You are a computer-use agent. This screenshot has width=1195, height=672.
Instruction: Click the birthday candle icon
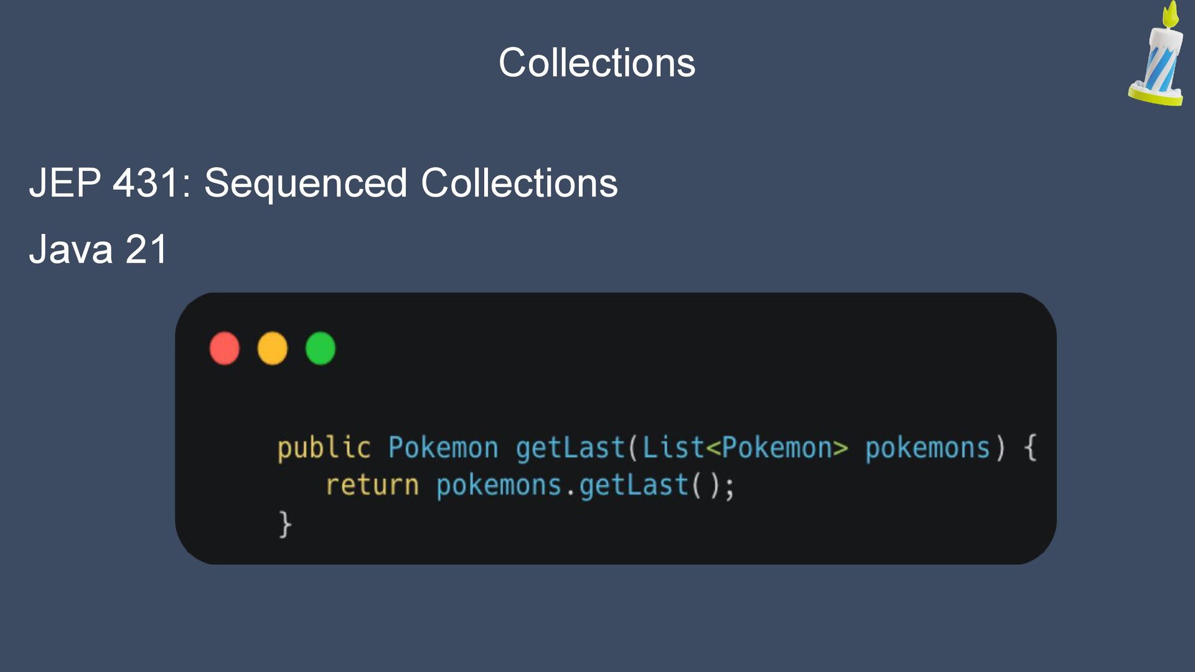click(x=1156, y=54)
